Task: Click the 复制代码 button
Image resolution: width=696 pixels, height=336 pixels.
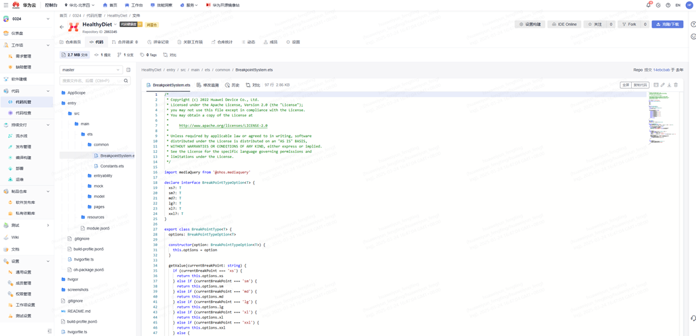Action: coord(640,85)
